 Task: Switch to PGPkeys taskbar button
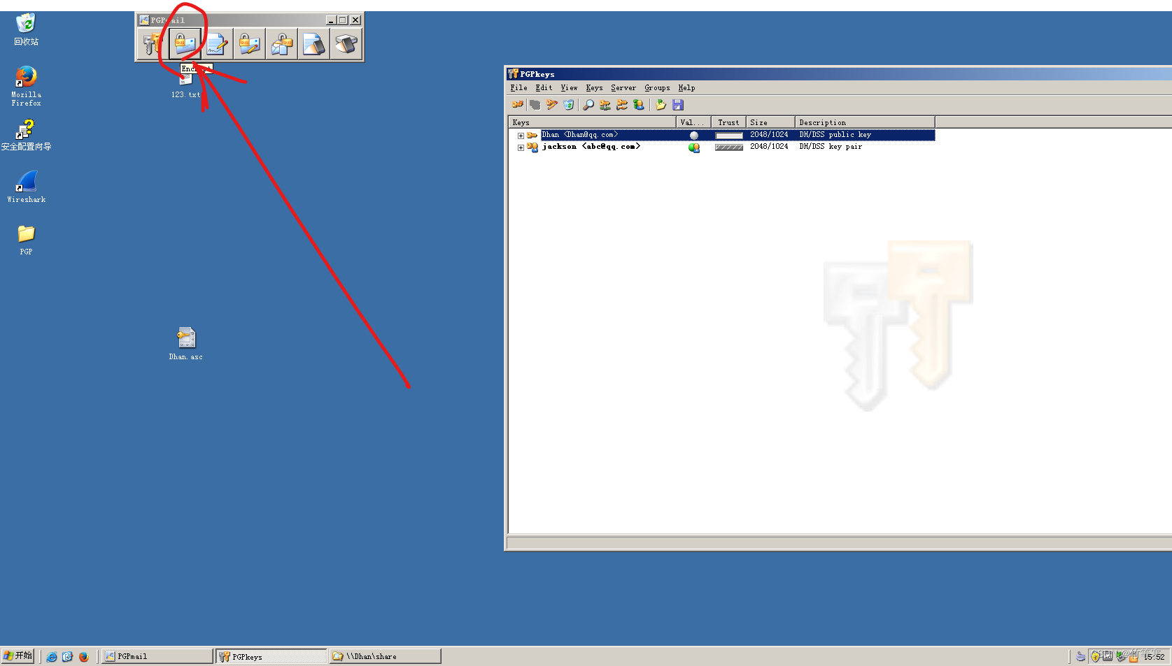pos(271,656)
